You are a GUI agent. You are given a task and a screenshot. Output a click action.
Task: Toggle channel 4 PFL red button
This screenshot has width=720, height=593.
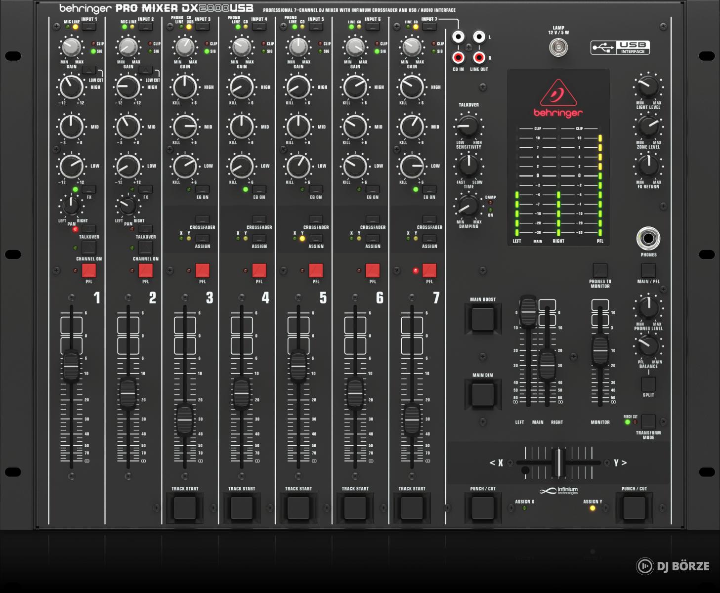click(259, 270)
